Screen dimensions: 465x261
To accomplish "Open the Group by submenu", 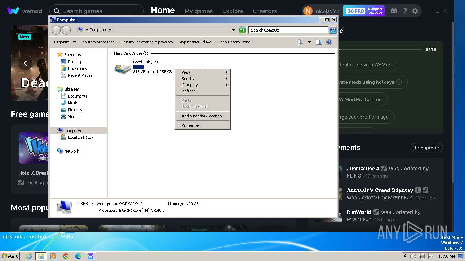I will coord(203,85).
